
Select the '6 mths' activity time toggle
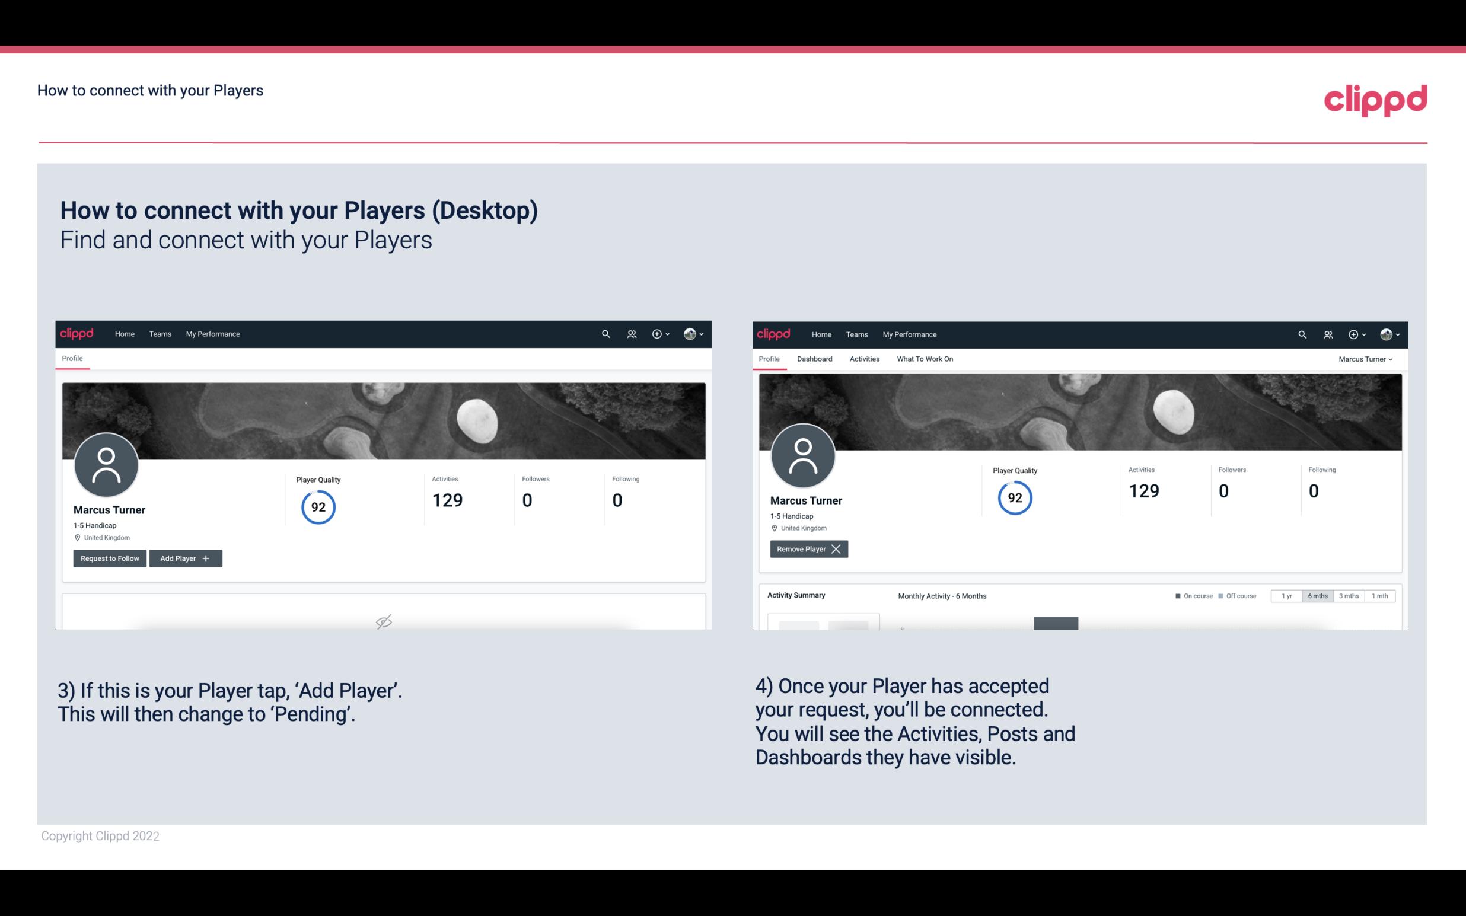pyautogui.click(x=1317, y=595)
